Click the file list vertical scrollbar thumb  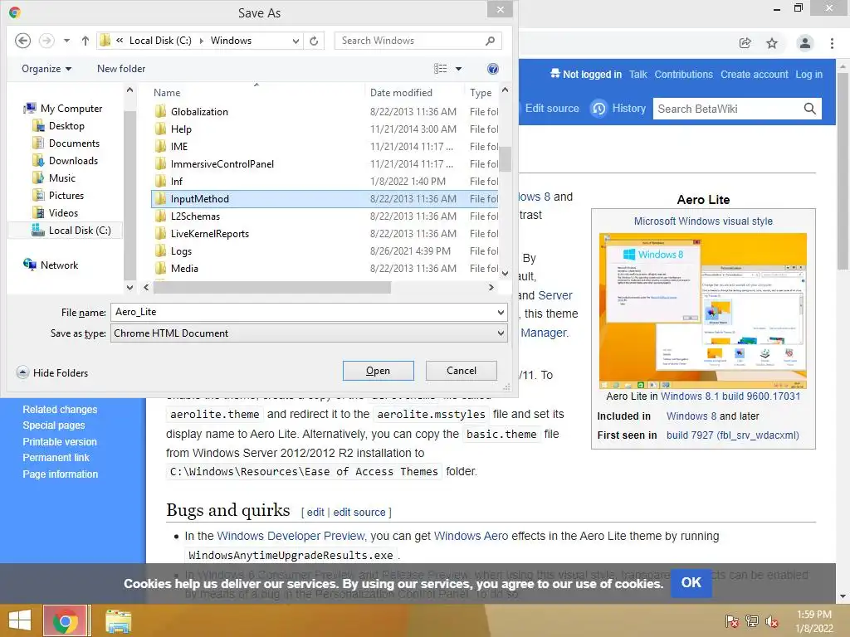click(506, 159)
